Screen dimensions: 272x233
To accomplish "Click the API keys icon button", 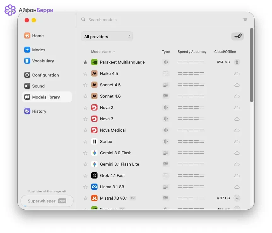I will point(238,36).
